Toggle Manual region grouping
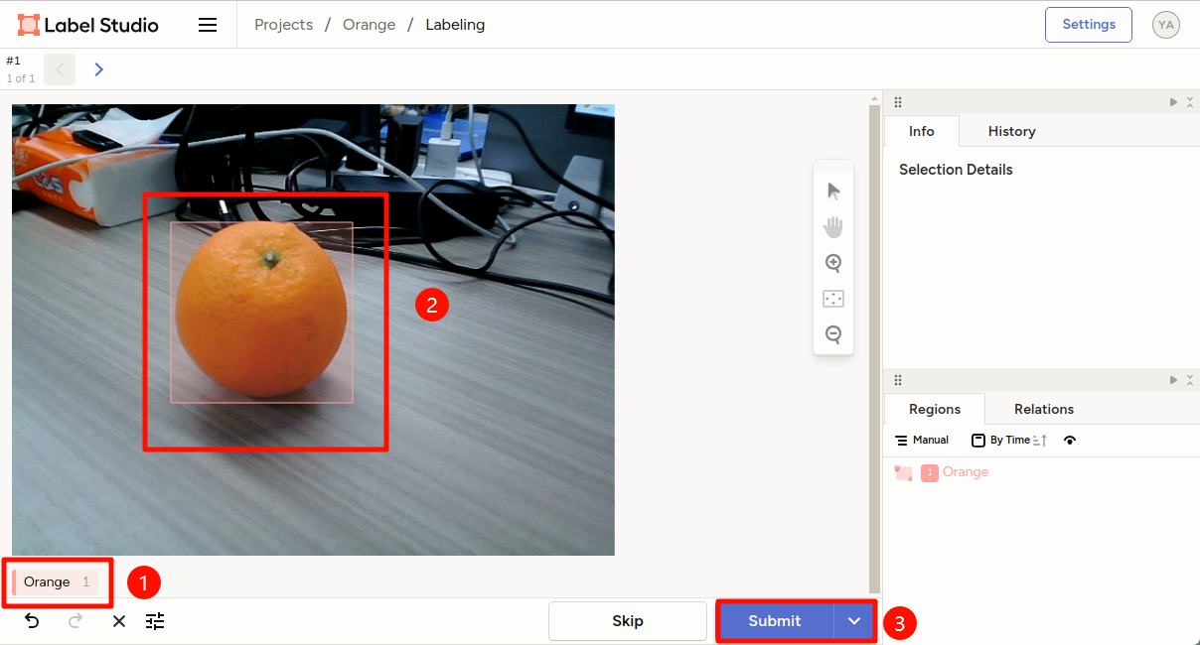The image size is (1200, 645). pos(922,441)
